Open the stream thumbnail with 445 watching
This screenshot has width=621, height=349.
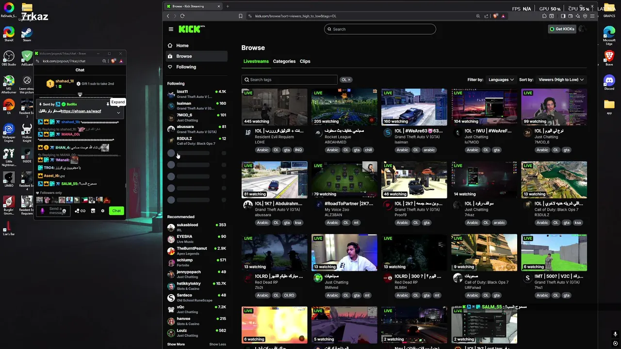point(274,107)
